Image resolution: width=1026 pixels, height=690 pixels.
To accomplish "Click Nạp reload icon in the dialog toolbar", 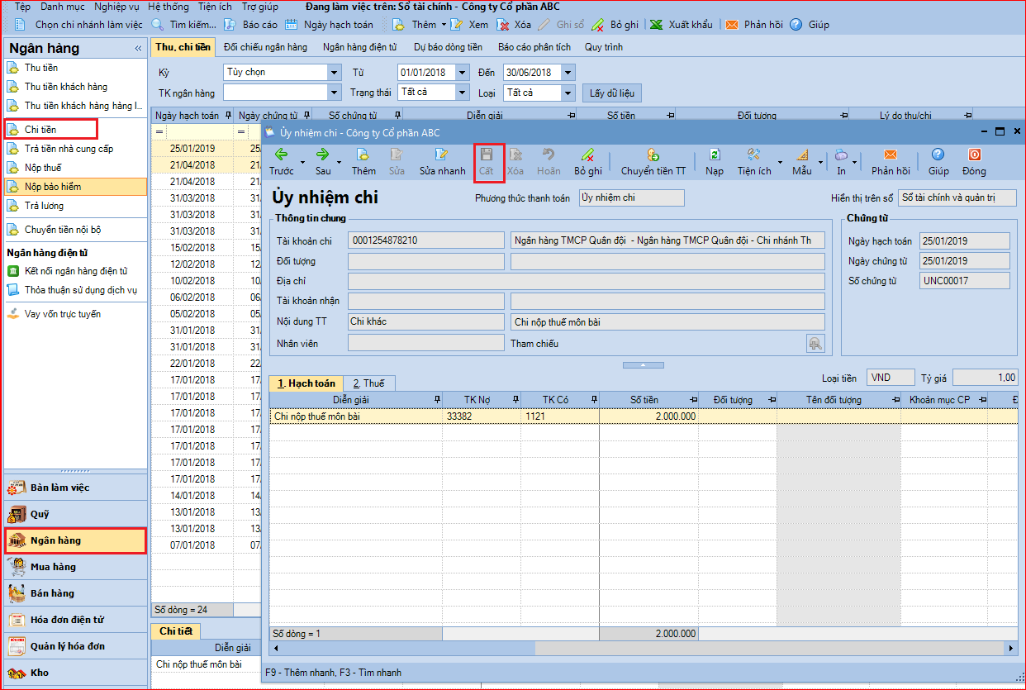I will 715,155.
